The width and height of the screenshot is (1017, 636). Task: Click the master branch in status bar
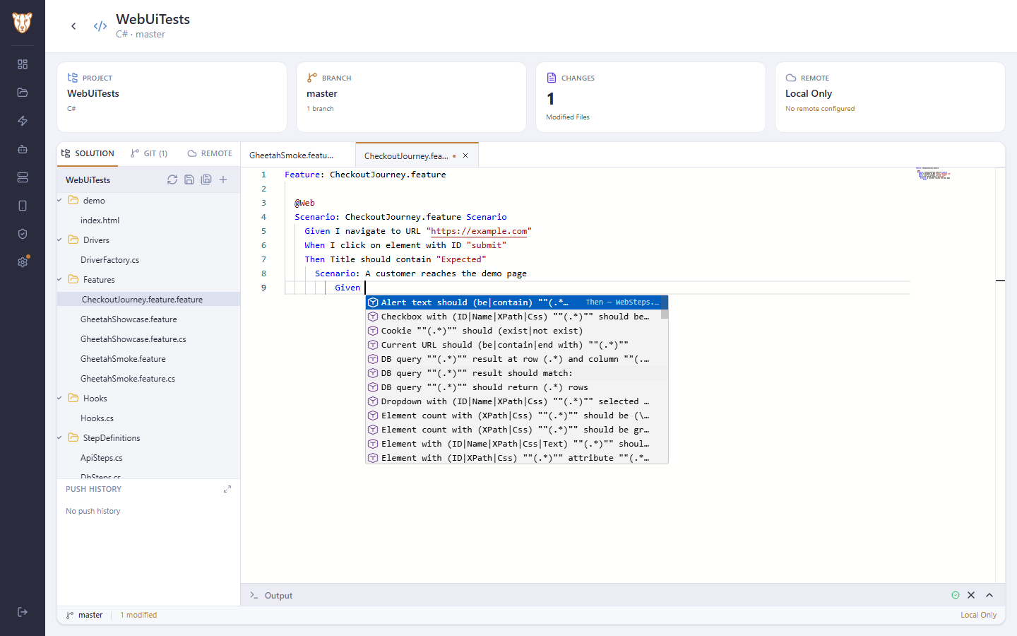pyautogui.click(x=85, y=615)
